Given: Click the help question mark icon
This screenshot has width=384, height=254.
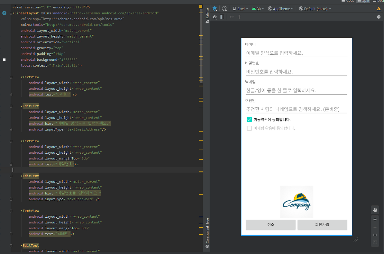Looking at the screenshot, I should coord(379,17).
